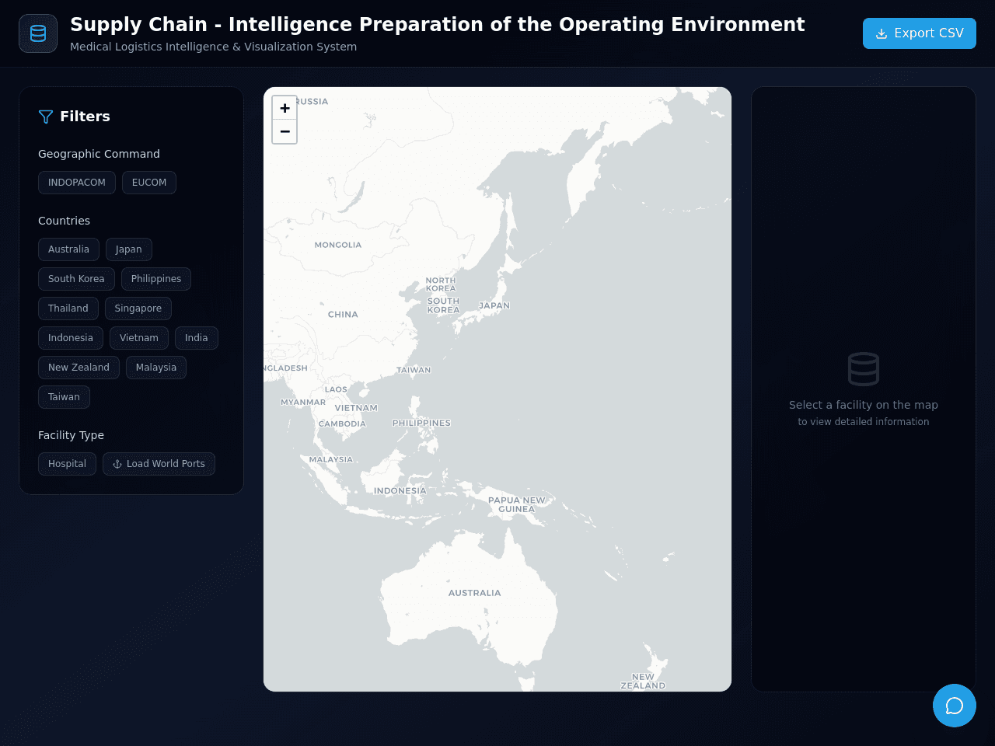
Task: Open the chat bubble button
Action: coord(955,706)
